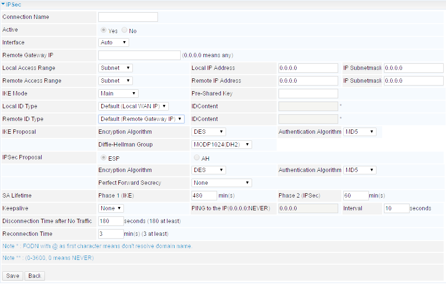Click the Phase 2 (IPSec) lifetime field
The width and height of the screenshot is (446, 284).
pyautogui.click(x=356, y=196)
